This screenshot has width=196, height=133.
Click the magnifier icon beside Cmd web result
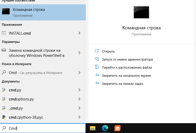click(x=4, y=72)
